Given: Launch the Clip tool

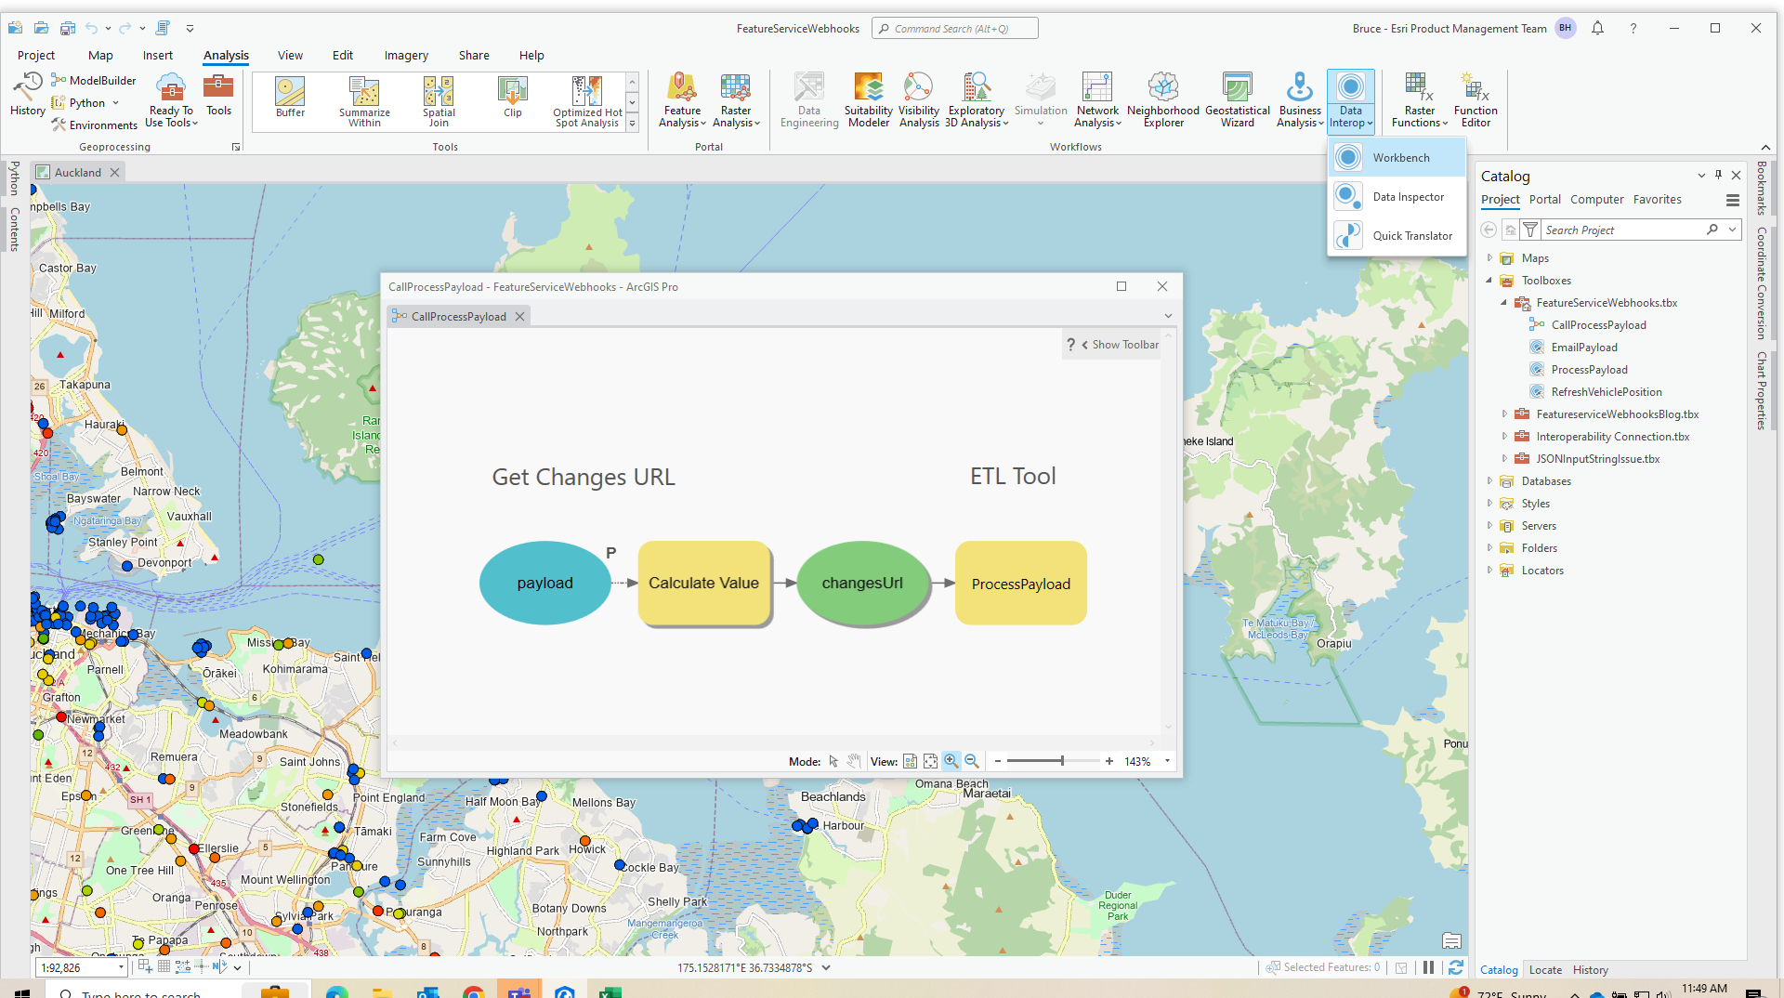Looking at the screenshot, I should point(512,99).
